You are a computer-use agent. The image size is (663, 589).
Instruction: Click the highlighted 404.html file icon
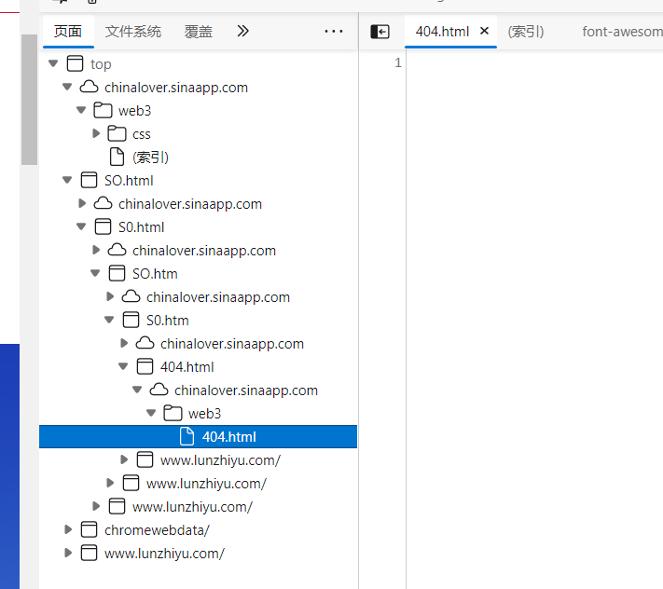[x=186, y=436]
